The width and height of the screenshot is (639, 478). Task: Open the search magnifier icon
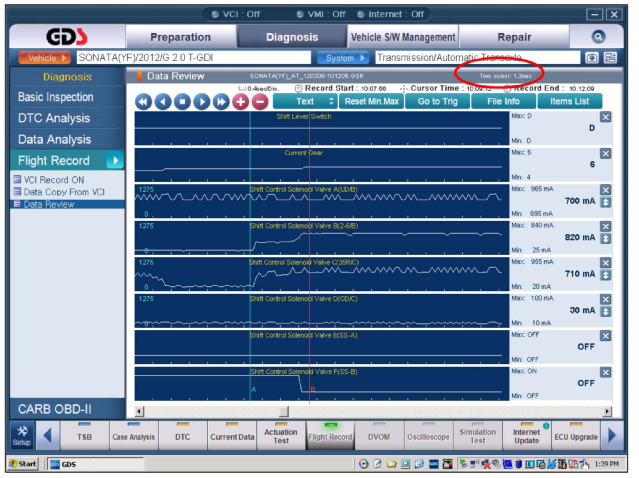point(598,37)
